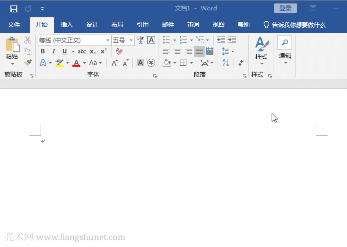347x247 pixels.
Task: Open the 布局 ribbon tab
Action: coord(117,25)
